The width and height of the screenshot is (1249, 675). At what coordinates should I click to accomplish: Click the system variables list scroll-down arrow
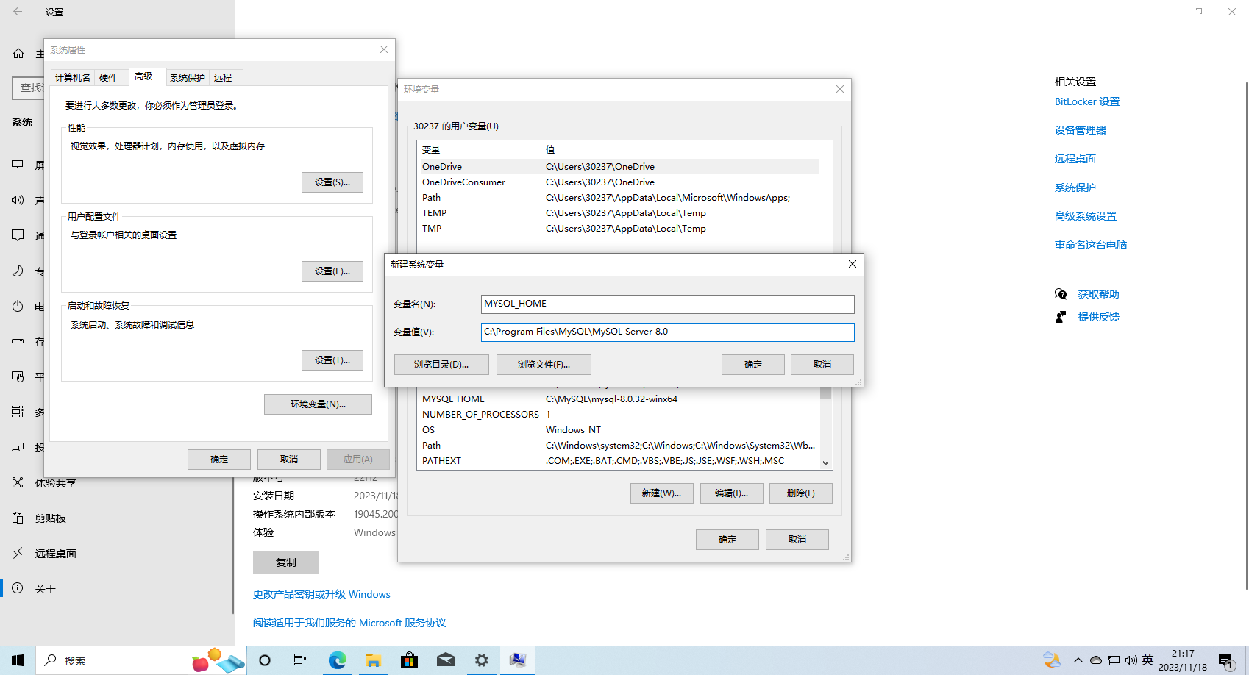click(x=826, y=463)
